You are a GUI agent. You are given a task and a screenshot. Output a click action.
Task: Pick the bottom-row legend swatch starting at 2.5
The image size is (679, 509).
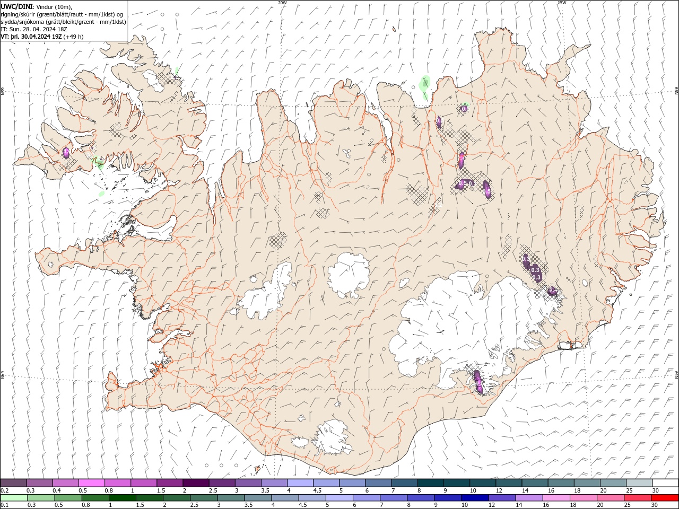coord(203,498)
